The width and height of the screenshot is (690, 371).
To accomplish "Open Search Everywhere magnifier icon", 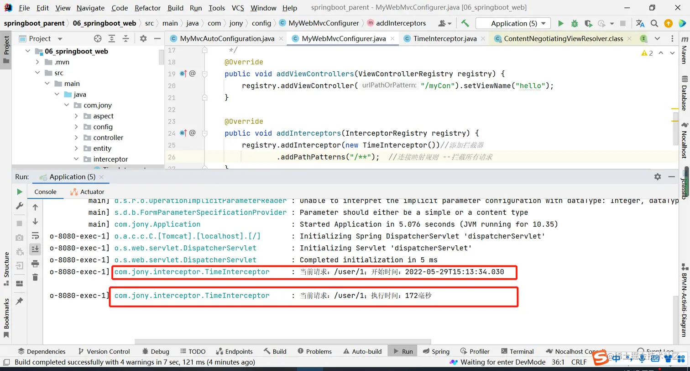I will coord(654,23).
